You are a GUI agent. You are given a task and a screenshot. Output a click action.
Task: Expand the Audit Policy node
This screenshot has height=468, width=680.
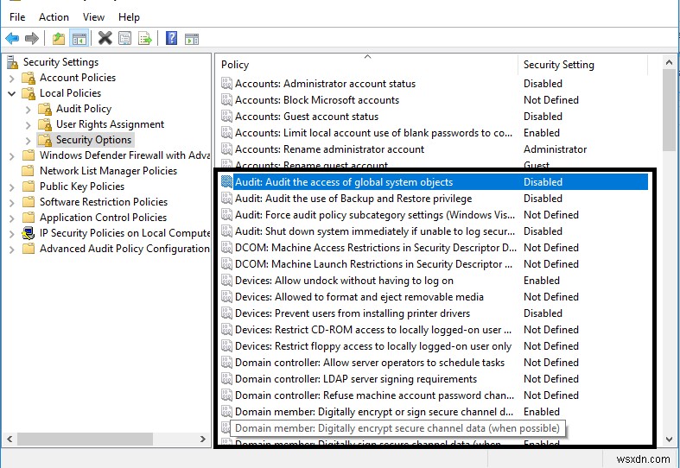tap(29, 110)
